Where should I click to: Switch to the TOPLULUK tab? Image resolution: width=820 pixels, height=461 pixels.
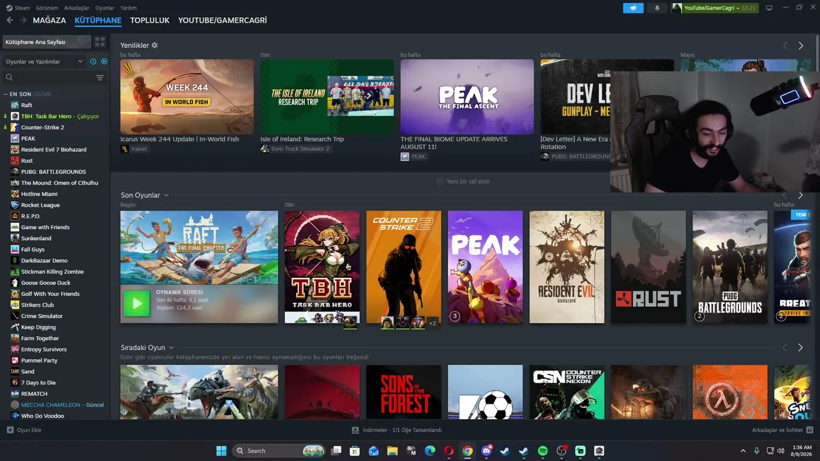(150, 20)
